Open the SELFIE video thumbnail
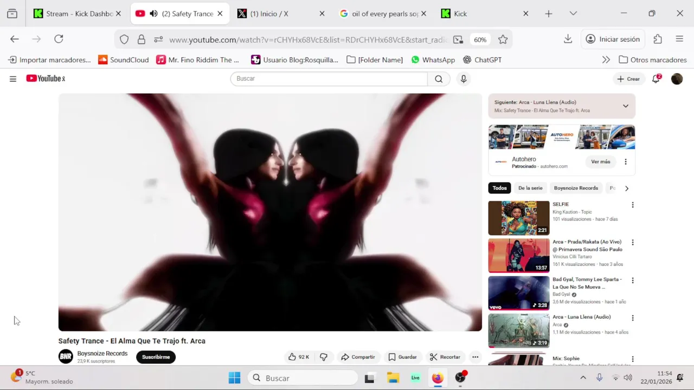694x390 pixels. (x=519, y=218)
